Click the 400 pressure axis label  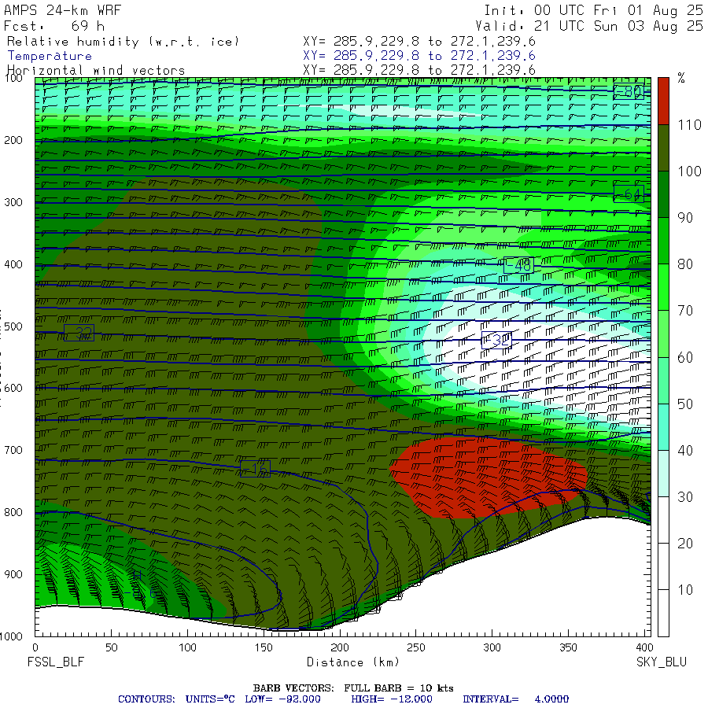pyautogui.click(x=13, y=264)
